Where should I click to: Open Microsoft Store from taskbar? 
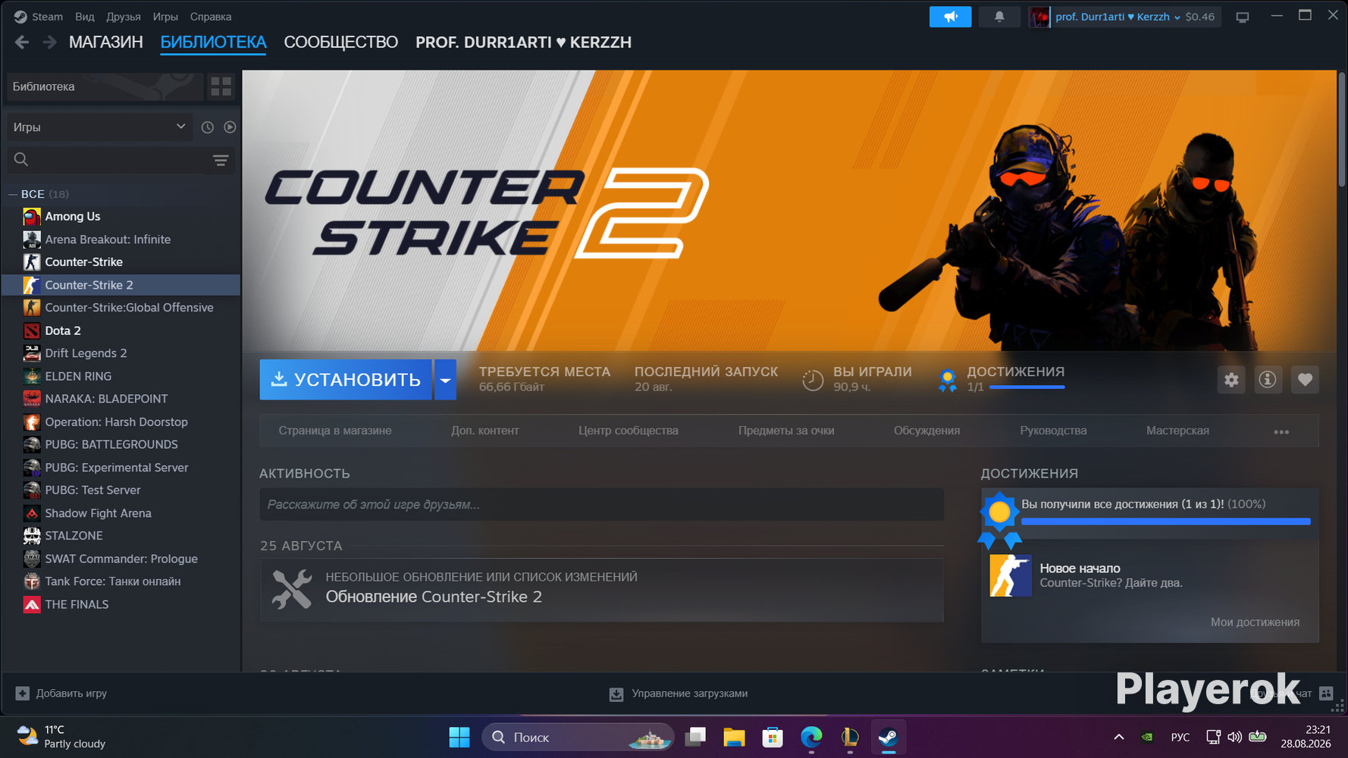773,737
